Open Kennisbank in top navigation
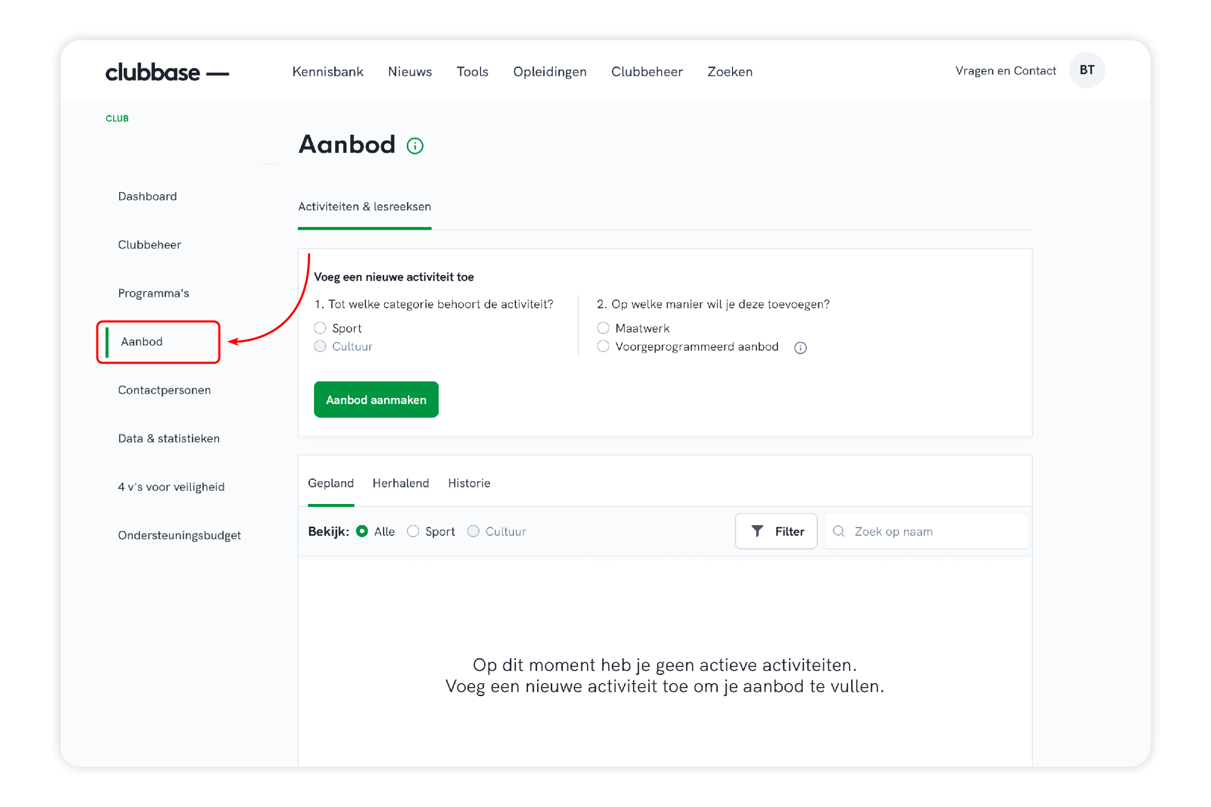 [x=327, y=72]
